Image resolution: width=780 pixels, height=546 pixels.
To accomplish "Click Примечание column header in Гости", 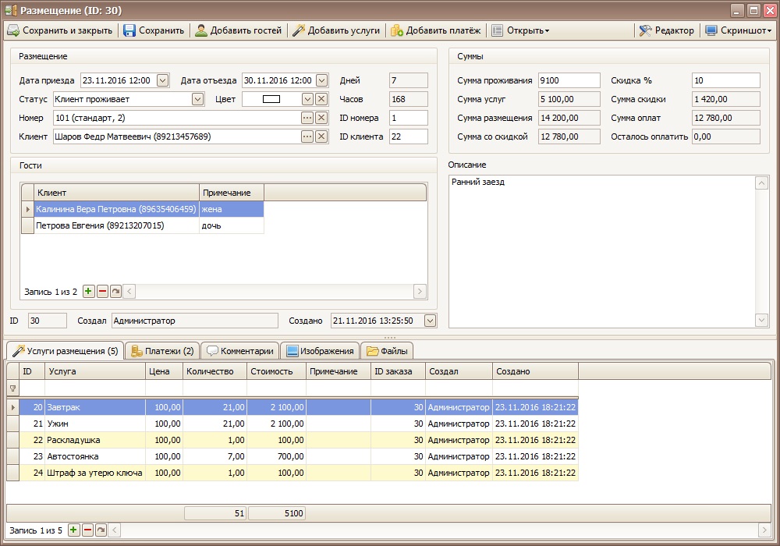I will click(x=232, y=193).
